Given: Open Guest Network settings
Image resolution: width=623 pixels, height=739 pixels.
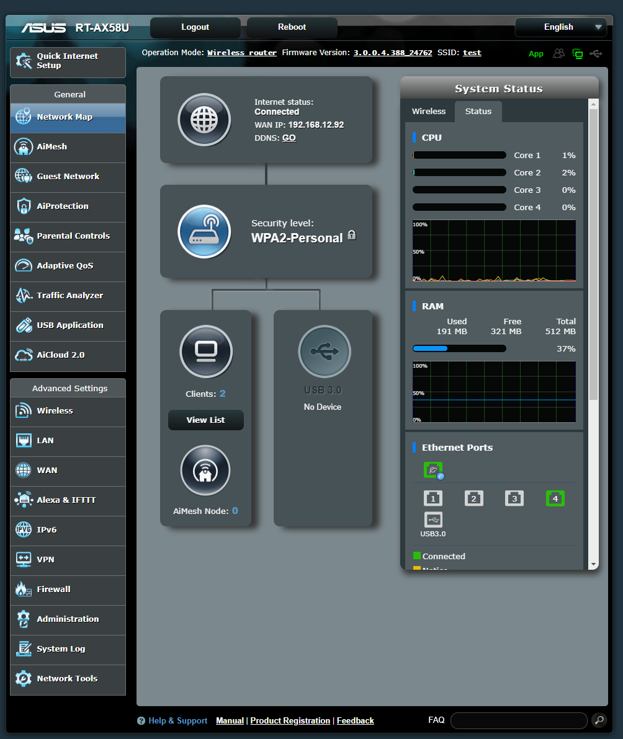Looking at the screenshot, I should [x=68, y=177].
